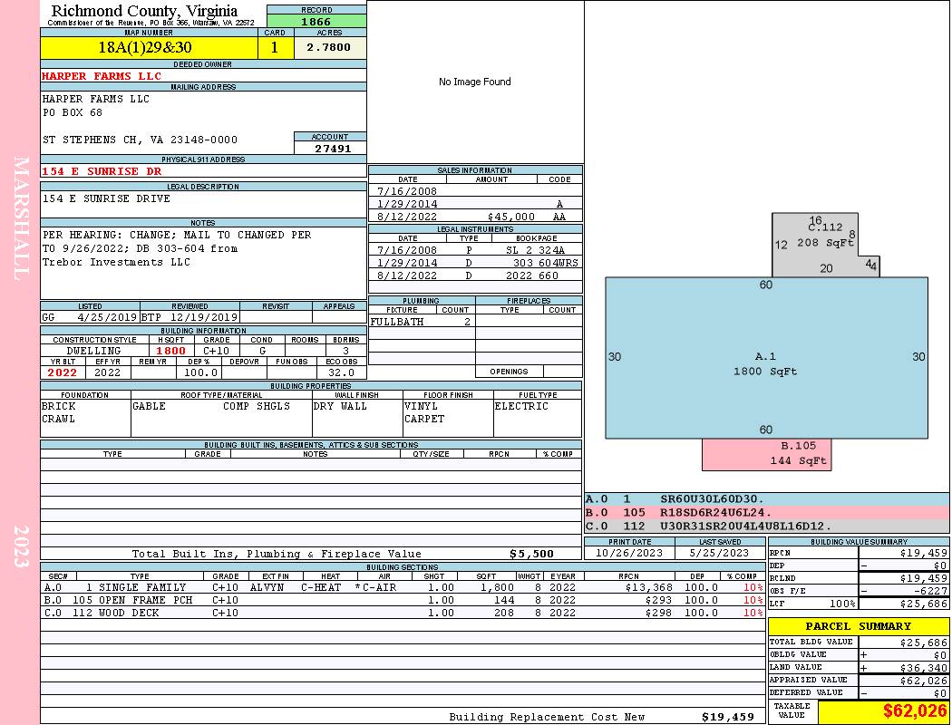Click the FULLBATH plumbing fixture row
Image resolution: width=952 pixels, height=725 pixels.
422,322
